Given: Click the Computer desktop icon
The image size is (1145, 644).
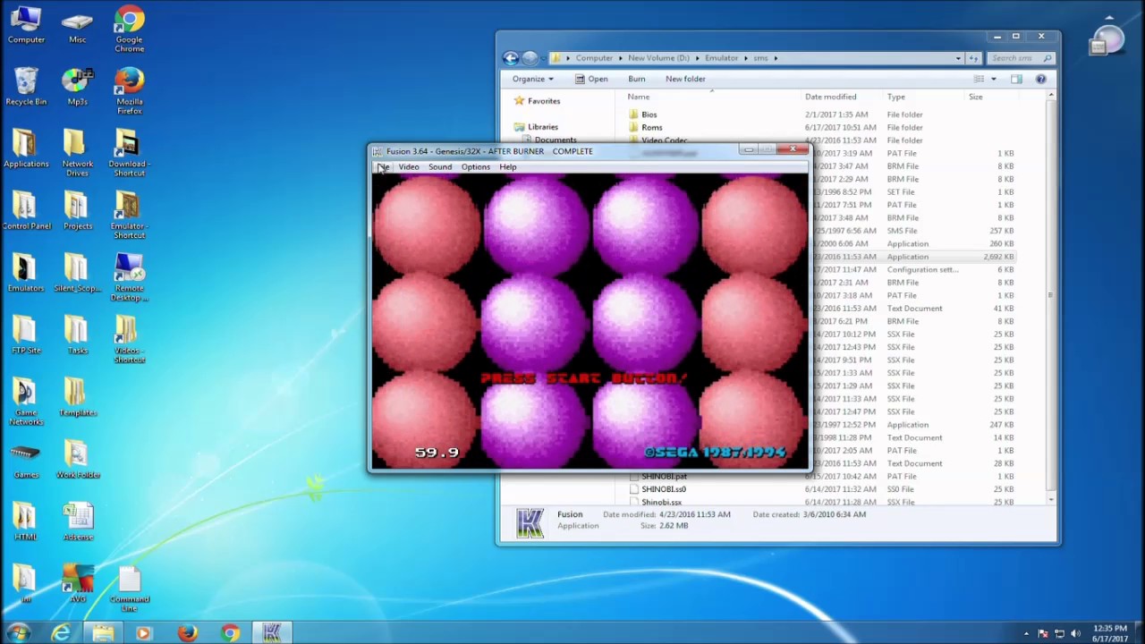Looking at the screenshot, I should (26, 25).
